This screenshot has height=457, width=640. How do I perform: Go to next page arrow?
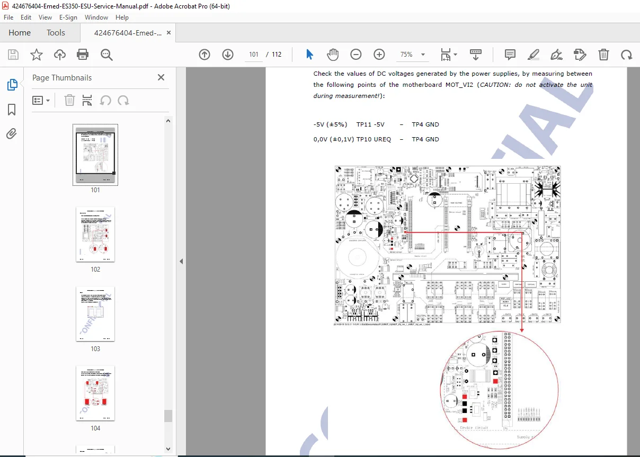tap(228, 55)
